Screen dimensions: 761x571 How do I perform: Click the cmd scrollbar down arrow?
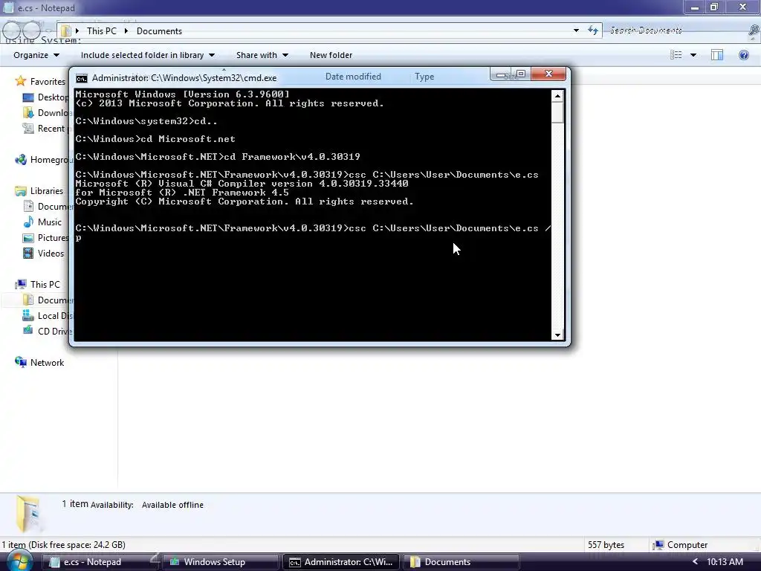[x=557, y=335]
